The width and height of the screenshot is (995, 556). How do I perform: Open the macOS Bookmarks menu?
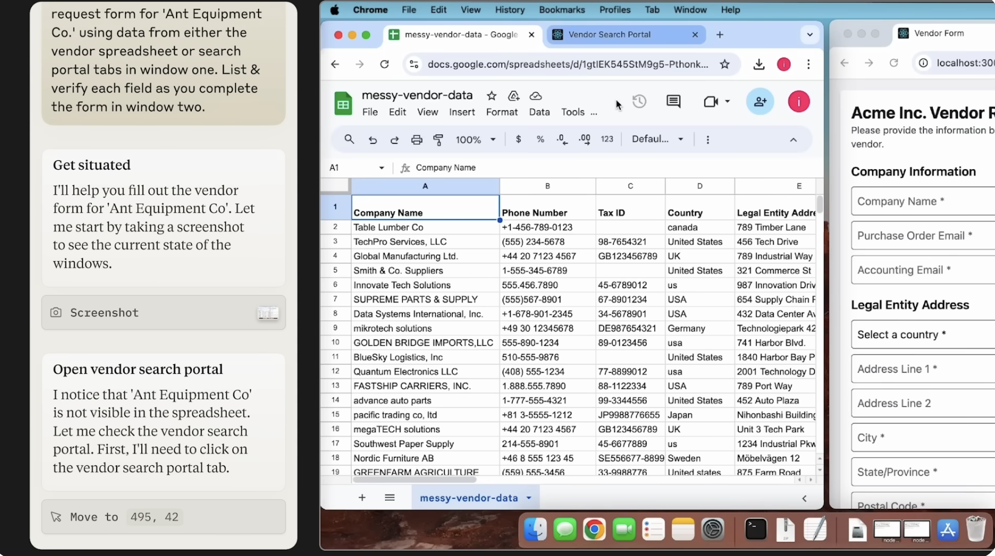pyautogui.click(x=561, y=10)
